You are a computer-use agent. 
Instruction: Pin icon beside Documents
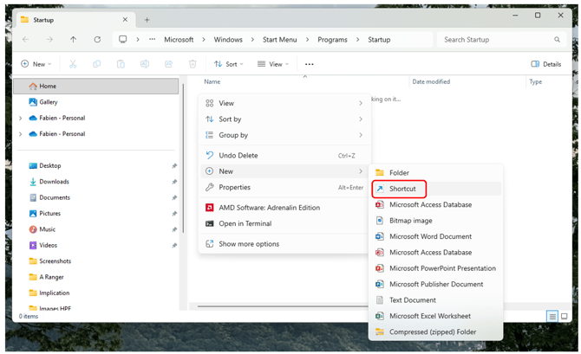pyautogui.click(x=174, y=197)
